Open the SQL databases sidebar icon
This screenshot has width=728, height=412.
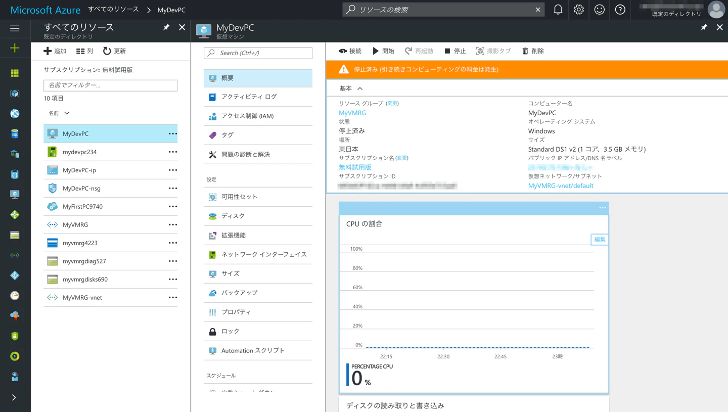[x=15, y=134]
